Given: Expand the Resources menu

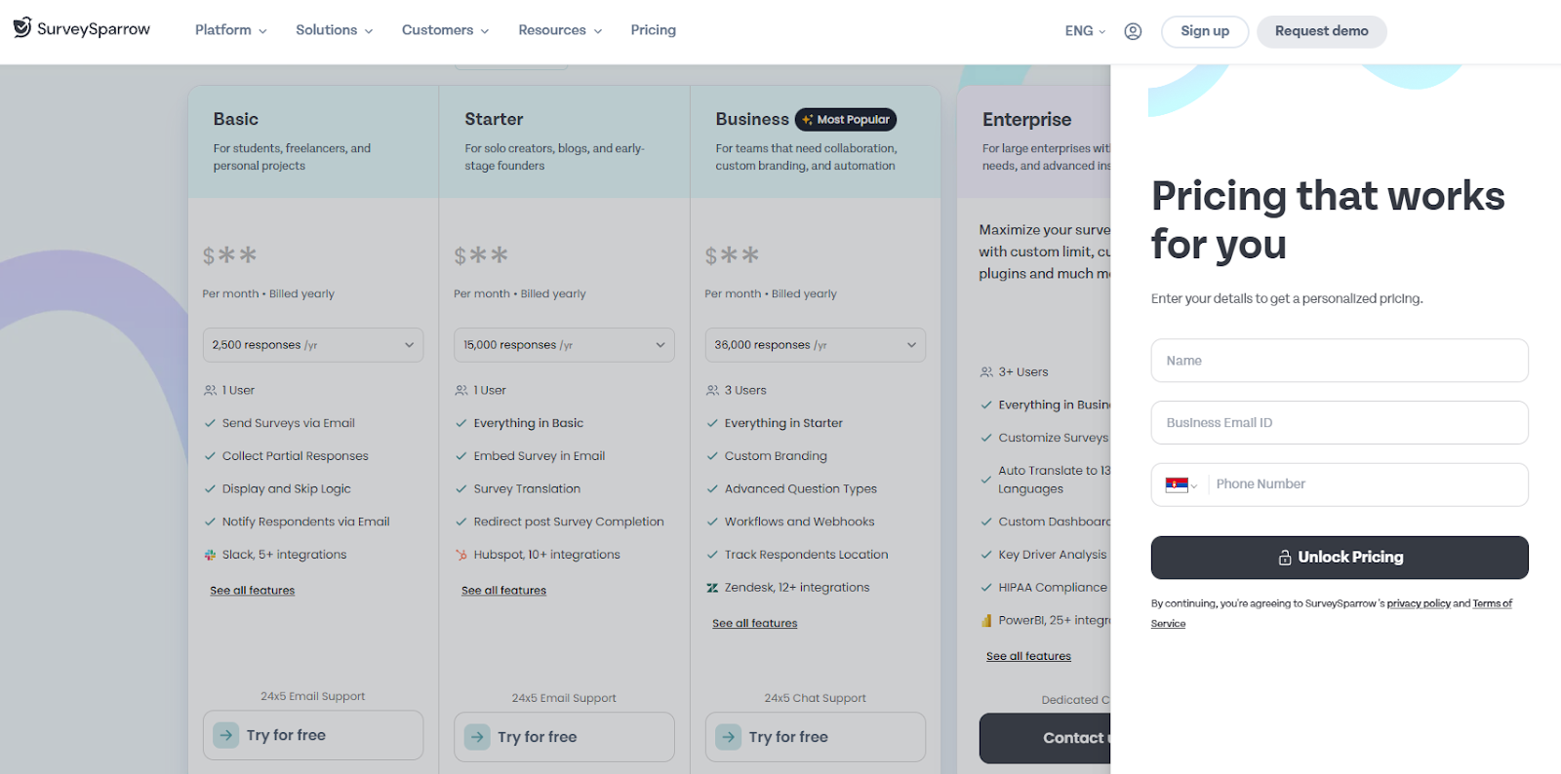Looking at the screenshot, I should coord(560,30).
